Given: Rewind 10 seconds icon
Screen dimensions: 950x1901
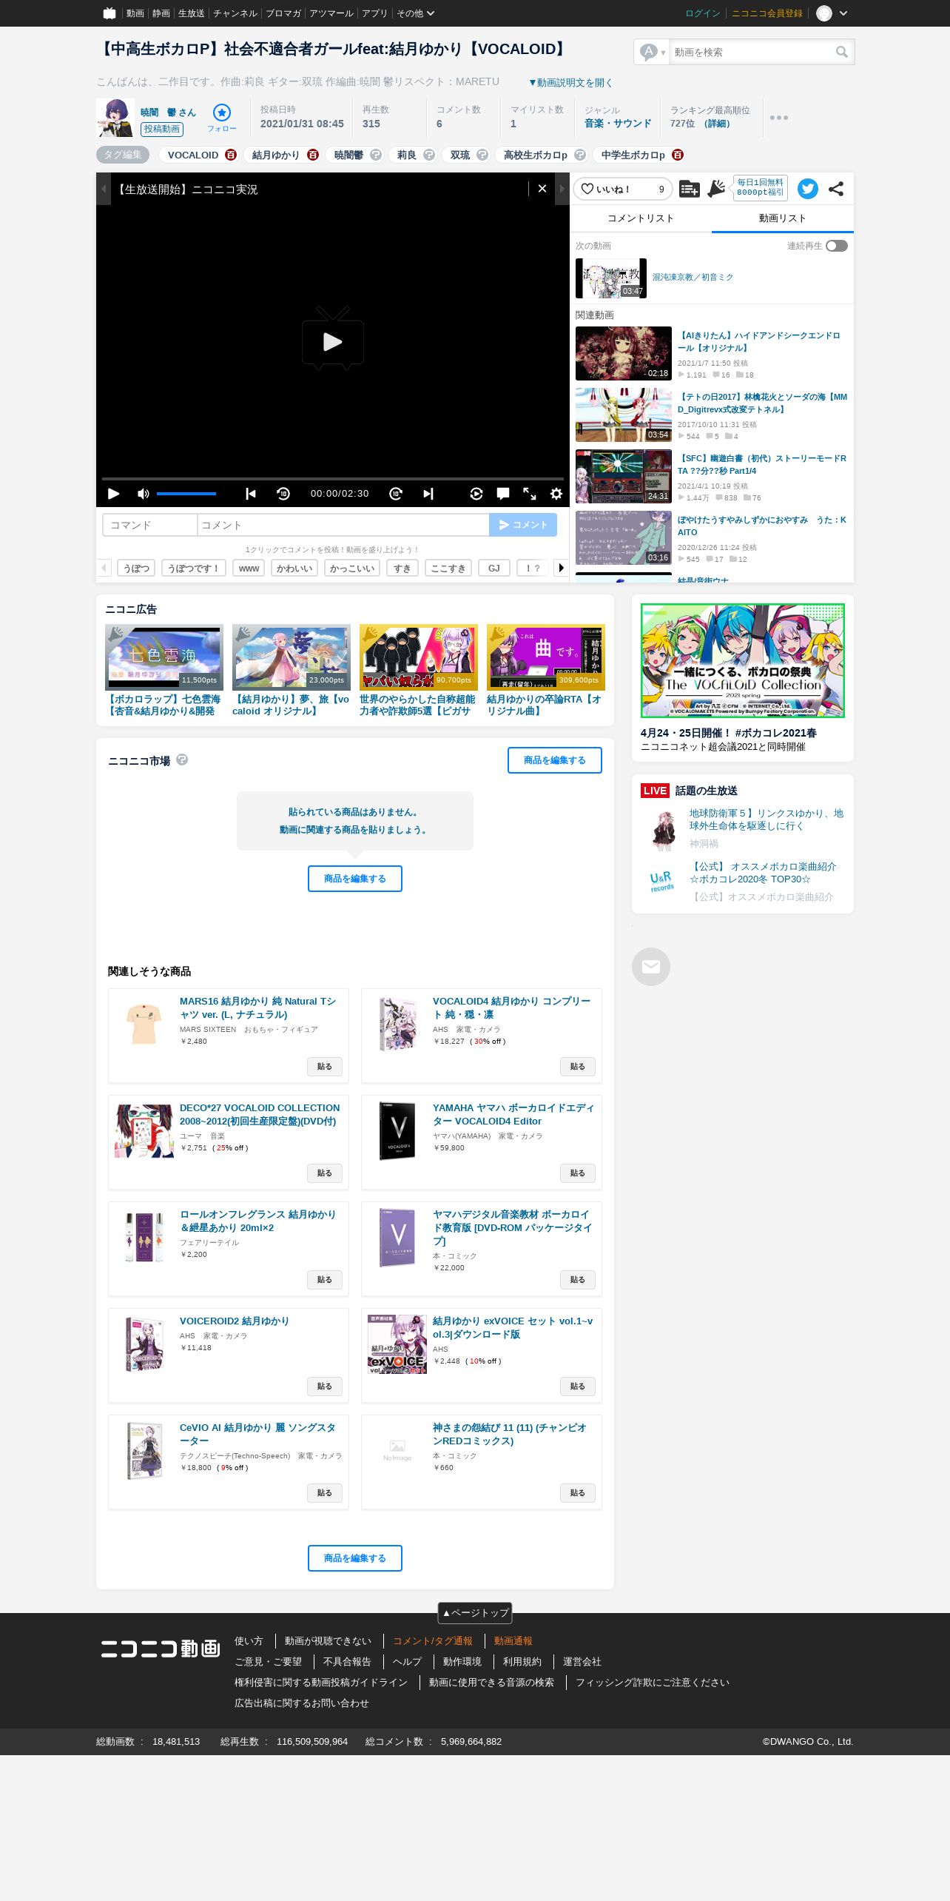Looking at the screenshot, I should [x=283, y=494].
